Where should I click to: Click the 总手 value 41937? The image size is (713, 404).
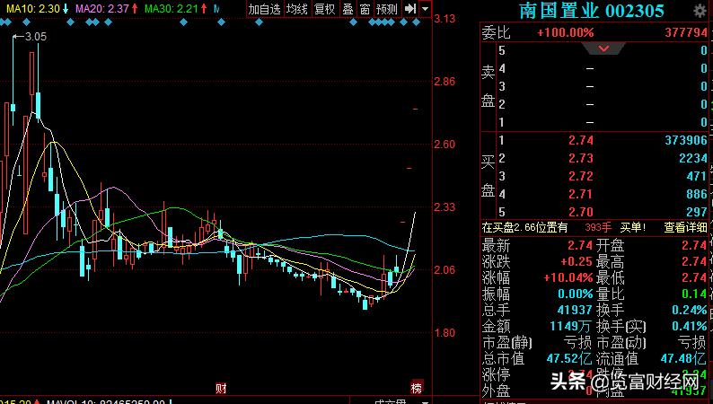pyautogui.click(x=575, y=310)
